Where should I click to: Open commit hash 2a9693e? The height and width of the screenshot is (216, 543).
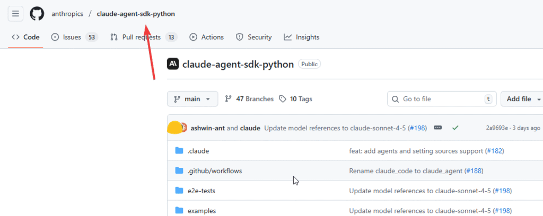497,128
